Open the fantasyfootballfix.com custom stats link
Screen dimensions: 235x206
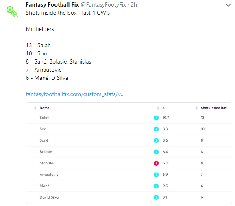(75, 94)
